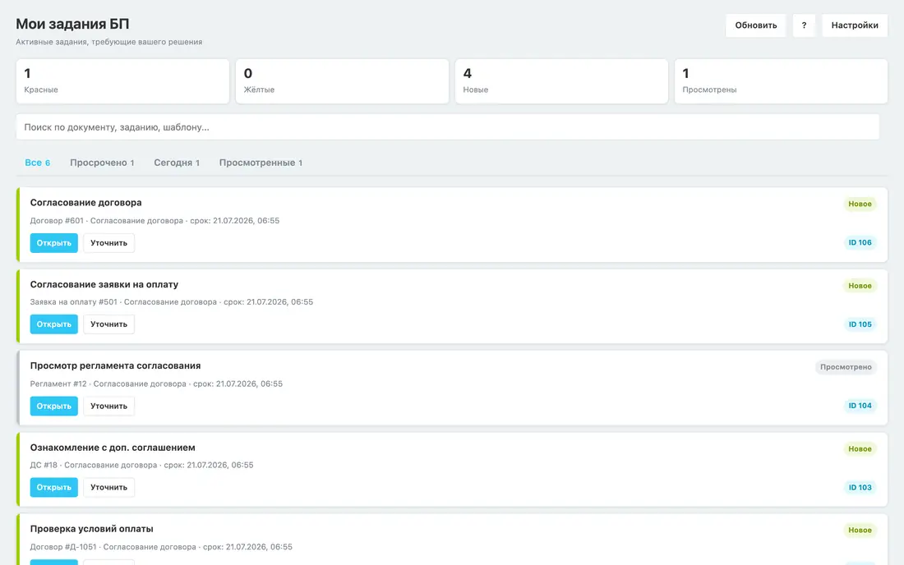Image resolution: width=904 pixels, height=565 pixels.
Task: Click the Обновить button
Action: 755,25
